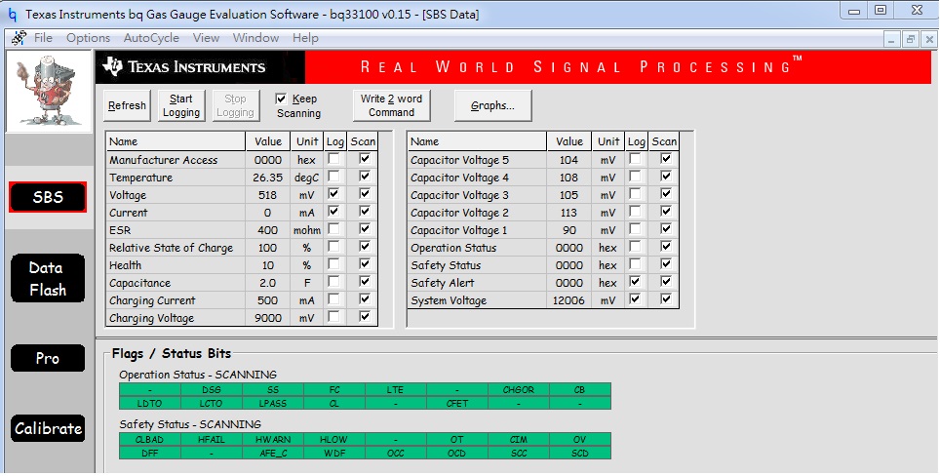This screenshot has height=476, width=940.
Task: Click the FC flag in Operation Status
Action: tap(334, 389)
